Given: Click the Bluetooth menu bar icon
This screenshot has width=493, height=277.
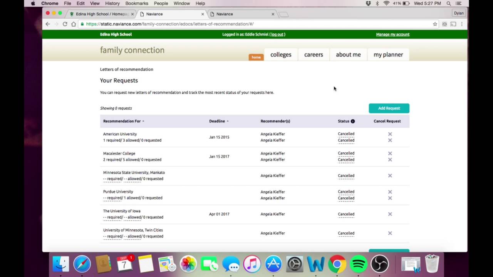Looking at the screenshot, I should (x=377, y=3).
